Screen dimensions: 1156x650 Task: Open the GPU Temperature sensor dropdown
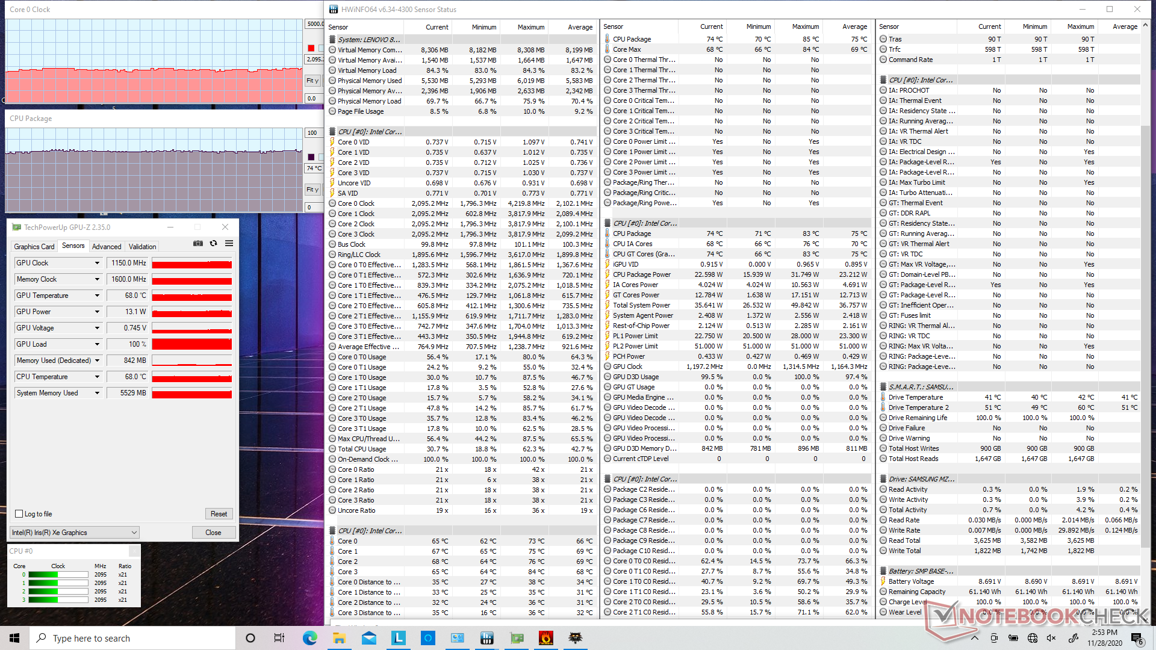[97, 296]
